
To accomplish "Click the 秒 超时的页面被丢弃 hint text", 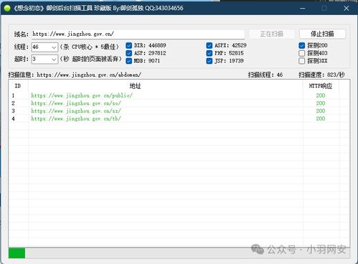I will click(x=91, y=59).
